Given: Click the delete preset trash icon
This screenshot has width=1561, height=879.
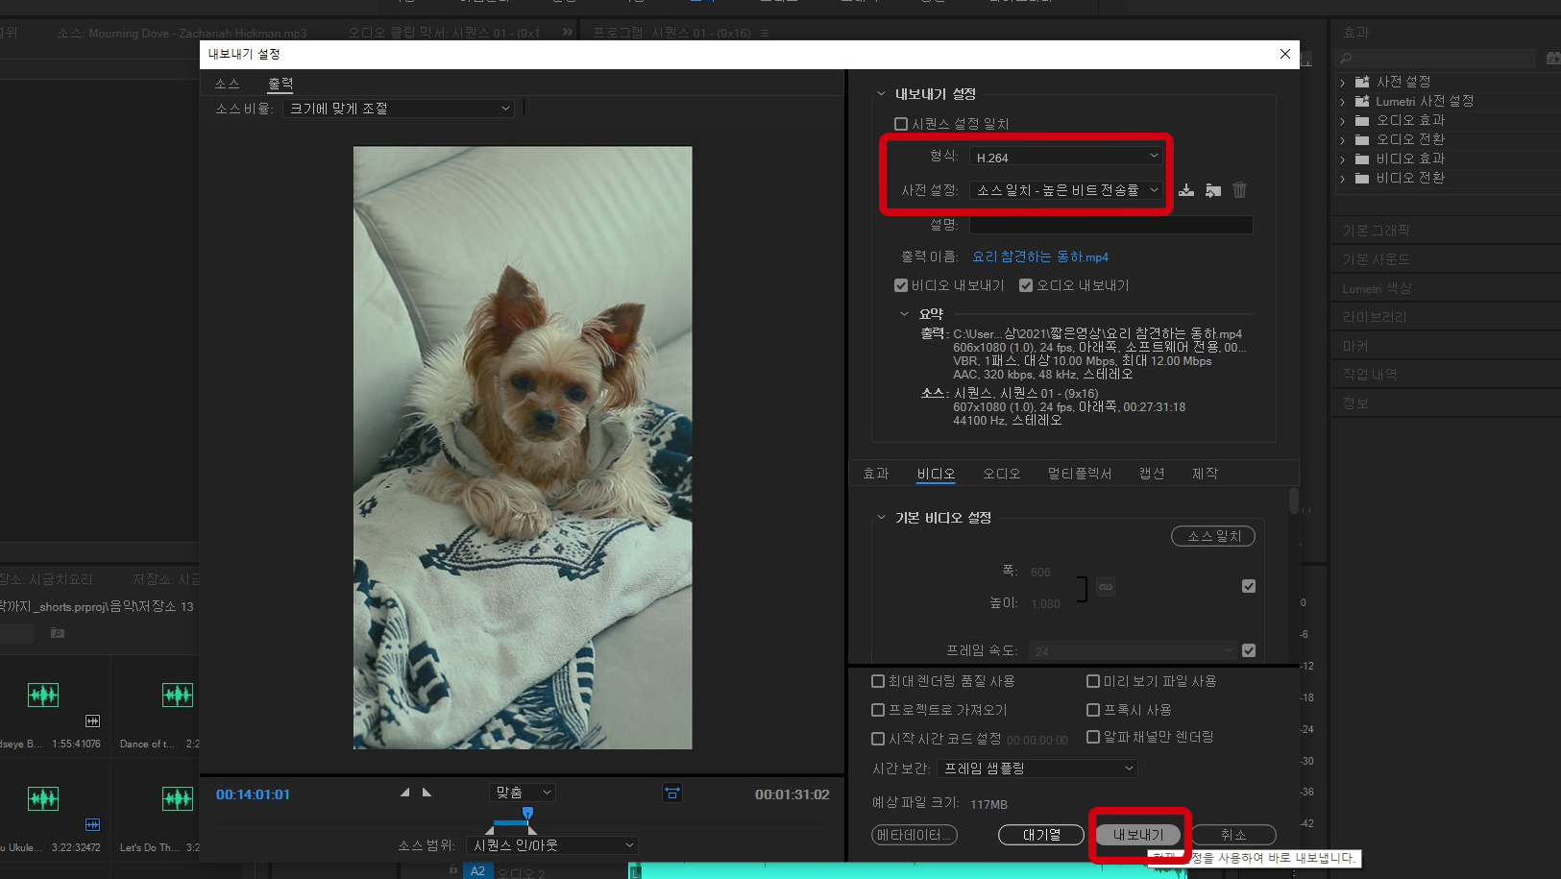Looking at the screenshot, I should click(1240, 190).
